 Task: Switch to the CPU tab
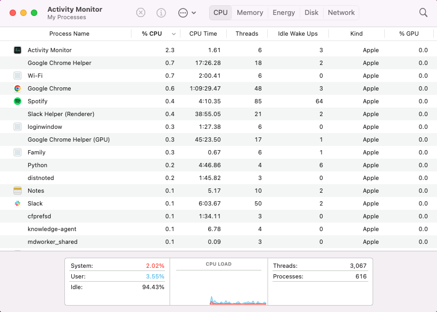point(220,13)
